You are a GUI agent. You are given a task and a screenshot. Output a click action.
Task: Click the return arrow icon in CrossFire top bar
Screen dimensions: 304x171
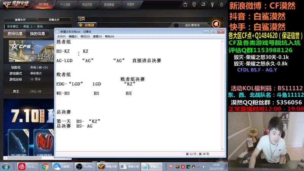(203, 5)
